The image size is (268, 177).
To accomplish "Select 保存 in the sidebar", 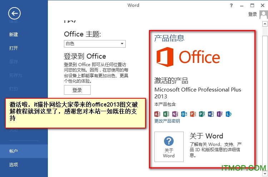I will [x=14, y=62].
